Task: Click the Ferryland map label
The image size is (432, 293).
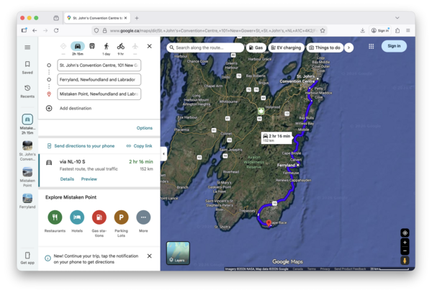Action: pos(286,166)
